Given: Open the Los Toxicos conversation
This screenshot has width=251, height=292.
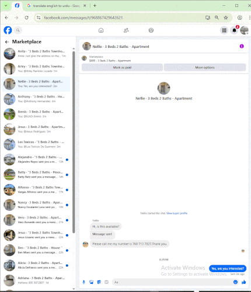Looking at the screenshot, I should (36, 144).
